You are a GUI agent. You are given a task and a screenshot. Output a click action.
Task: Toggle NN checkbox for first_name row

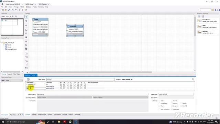pos(64,86)
